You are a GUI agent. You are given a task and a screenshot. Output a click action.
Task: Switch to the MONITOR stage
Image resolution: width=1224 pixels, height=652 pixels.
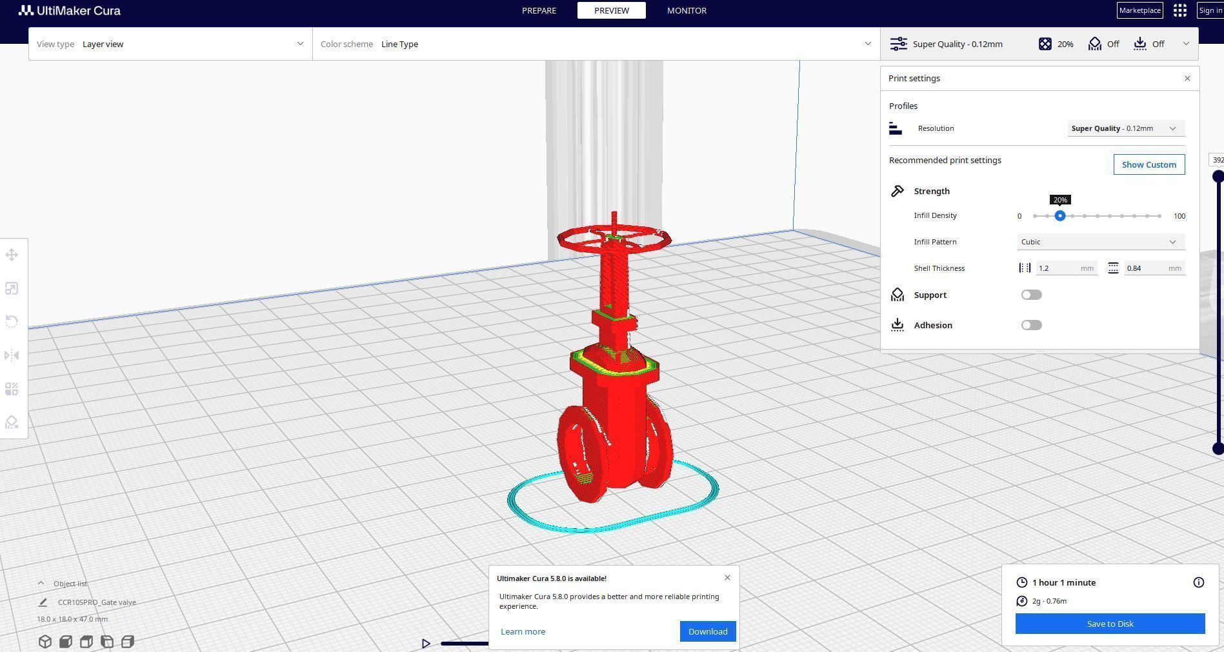(687, 10)
